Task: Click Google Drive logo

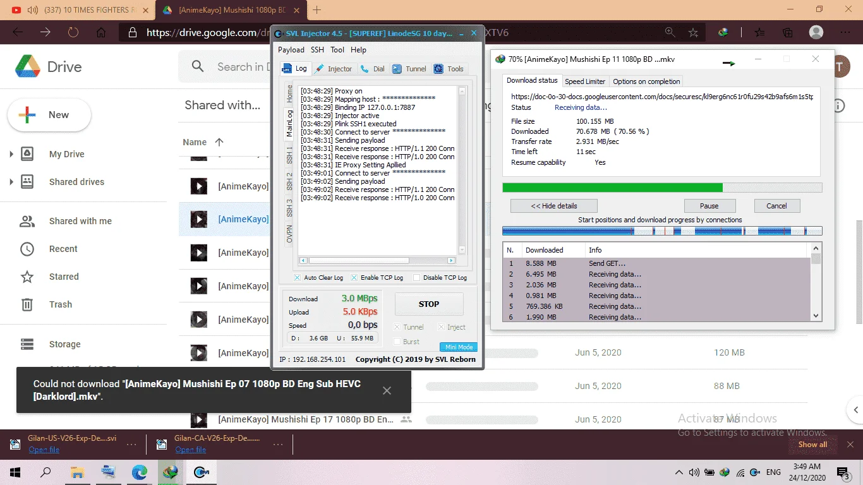Action: point(27,66)
